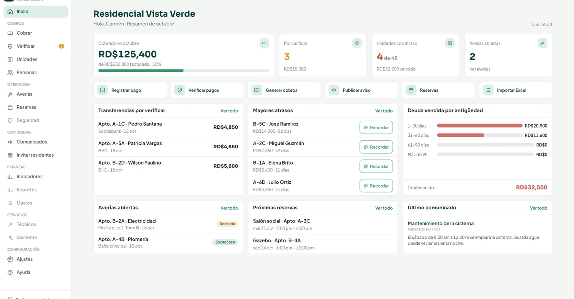Open the Cobrar menu item
Screen dimensions: 574x299
pos(35,33)
